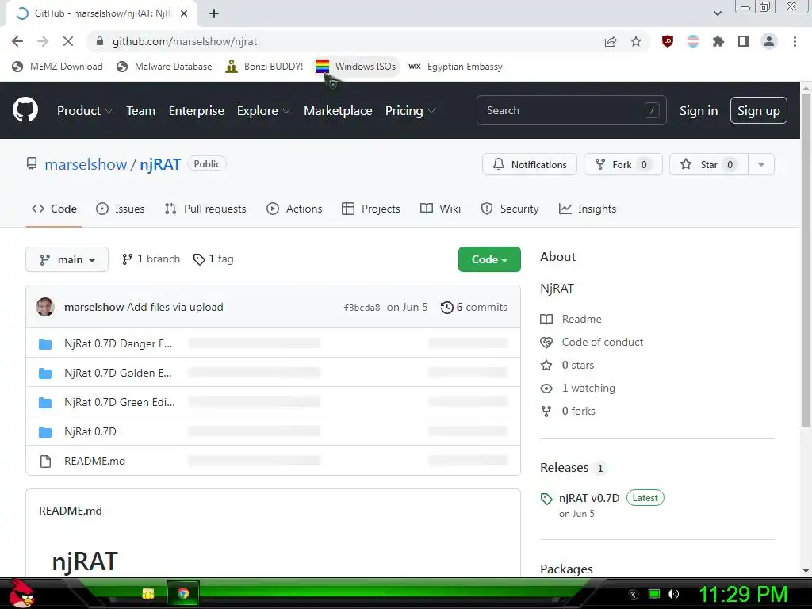Click NjRat 0.7D Danger folder icon
This screenshot has width=812, height=609.
pyautogui.click(x=45, y=344)
